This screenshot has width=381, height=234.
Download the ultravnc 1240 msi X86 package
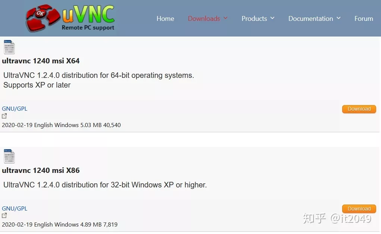[359, 209]
